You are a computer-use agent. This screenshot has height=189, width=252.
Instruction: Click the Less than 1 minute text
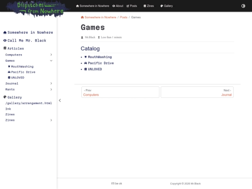click(111, 37)
